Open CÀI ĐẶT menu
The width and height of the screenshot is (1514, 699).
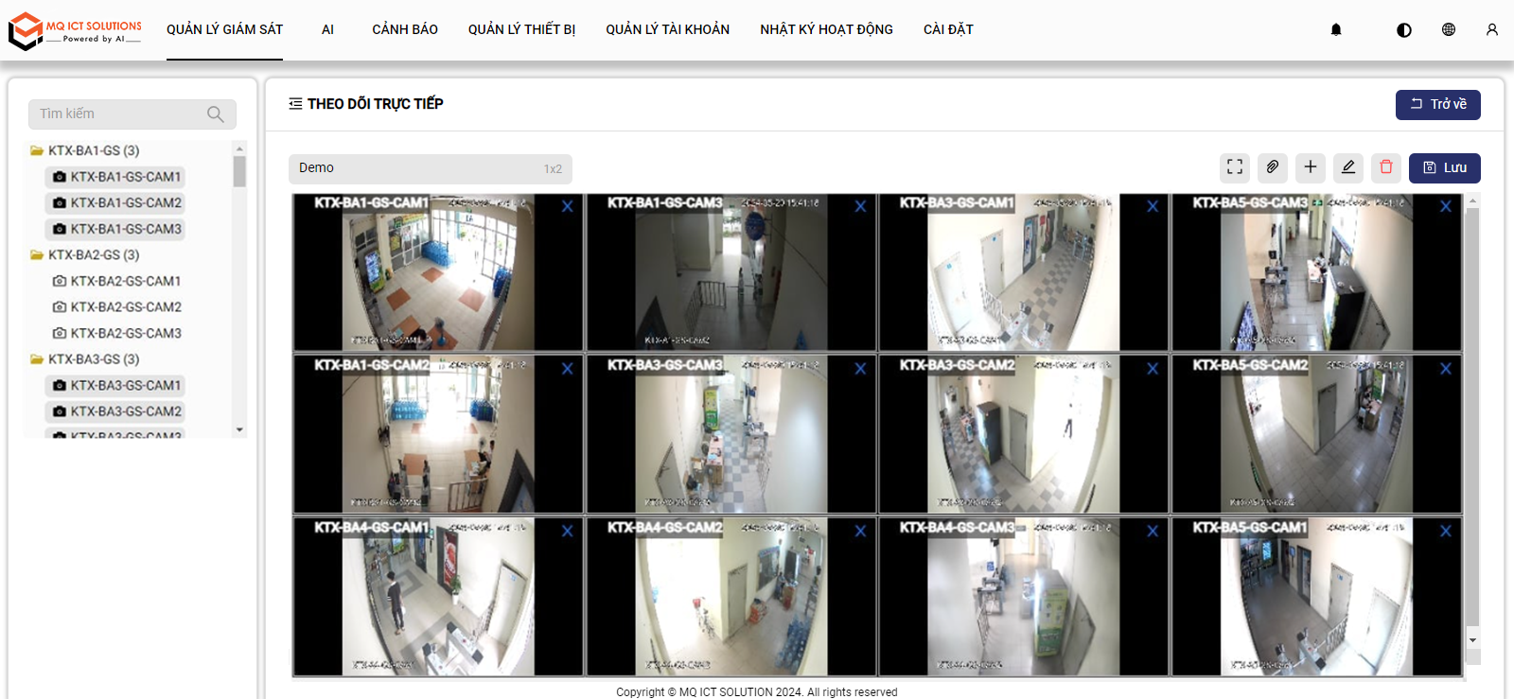[948, 29]
